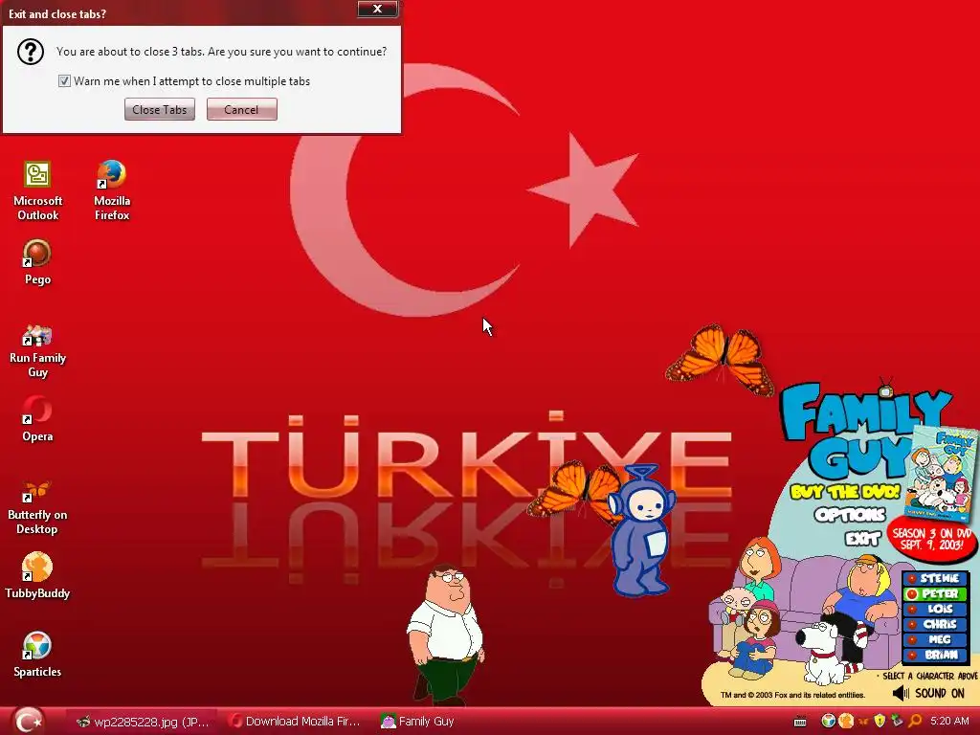Click the walking Peter Griffin desktop character

[x=445, y=633]
